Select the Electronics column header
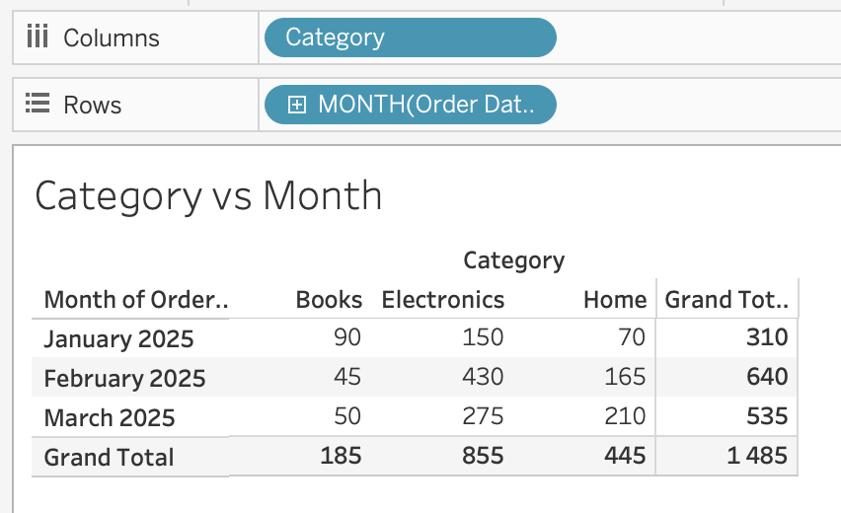Screen dimensions: 841x513 443,300
